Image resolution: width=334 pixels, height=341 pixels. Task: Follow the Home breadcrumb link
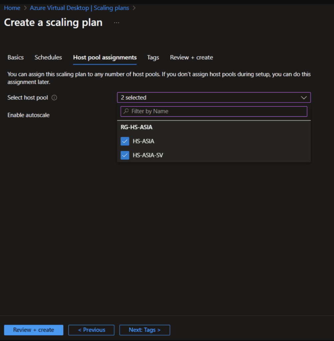[12, 8]
